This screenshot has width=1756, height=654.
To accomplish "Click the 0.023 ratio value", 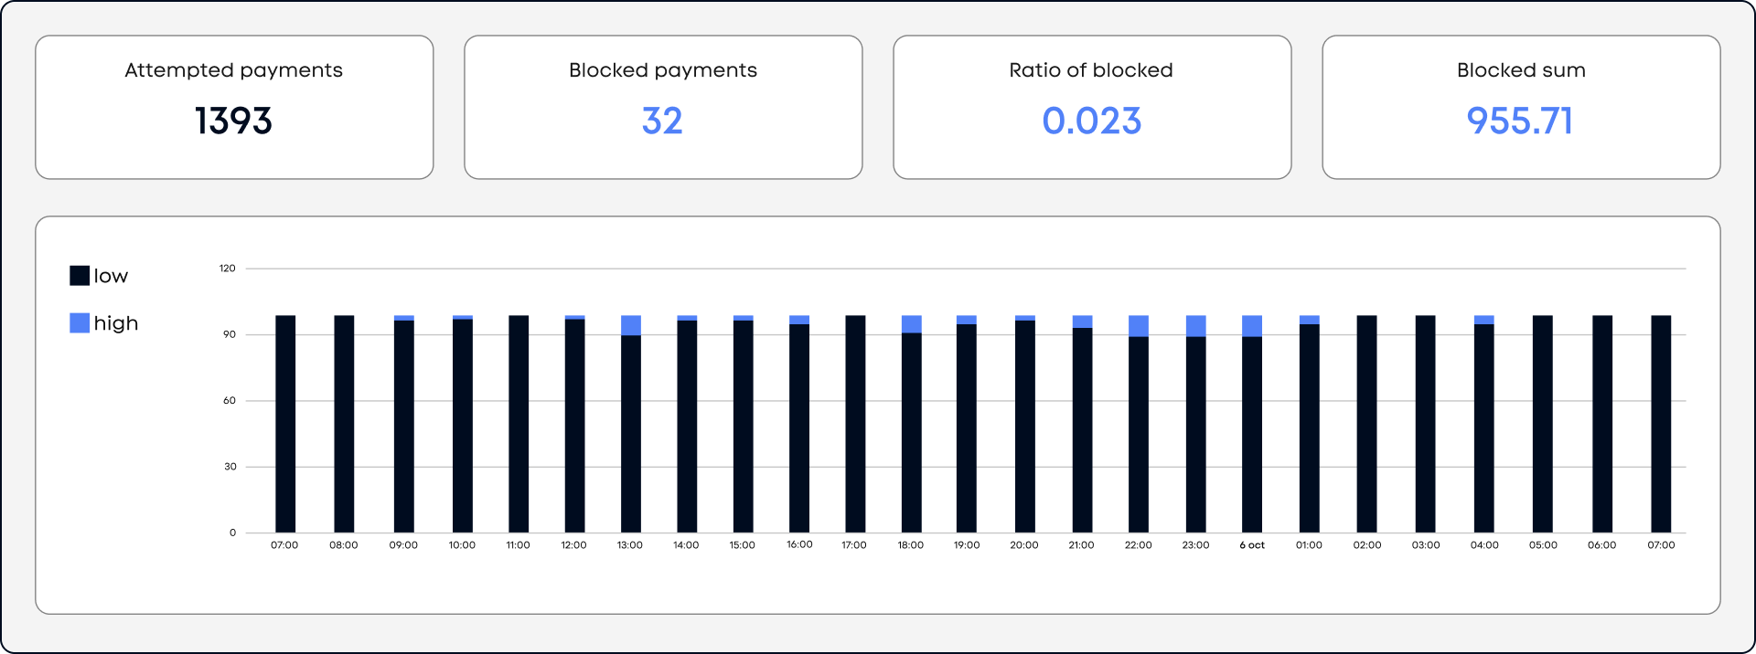I will point(1092,121).
